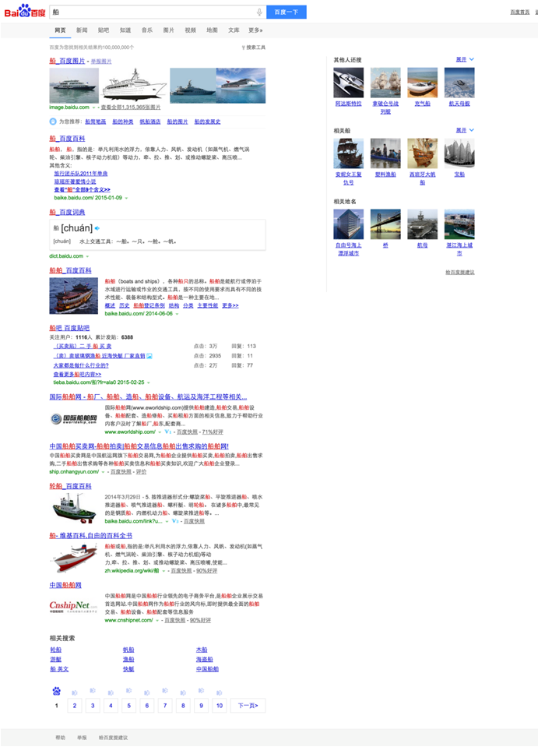
Task: Click the dropdown arrow after baike.baidu.com/ 2015-01-09
Action: (126, 198)
